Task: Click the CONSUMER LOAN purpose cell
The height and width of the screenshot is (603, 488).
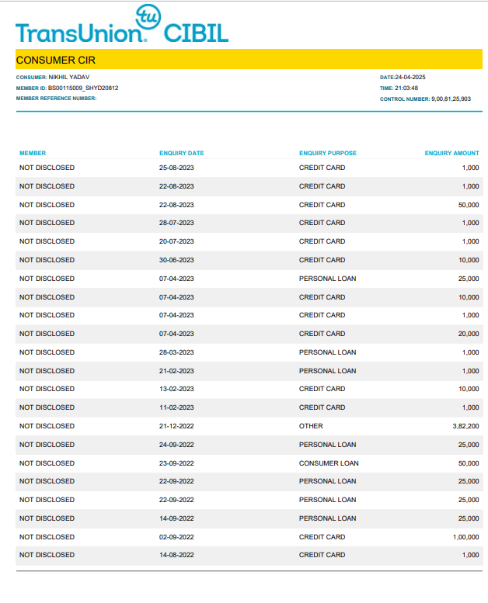Action: click(329, 463)
